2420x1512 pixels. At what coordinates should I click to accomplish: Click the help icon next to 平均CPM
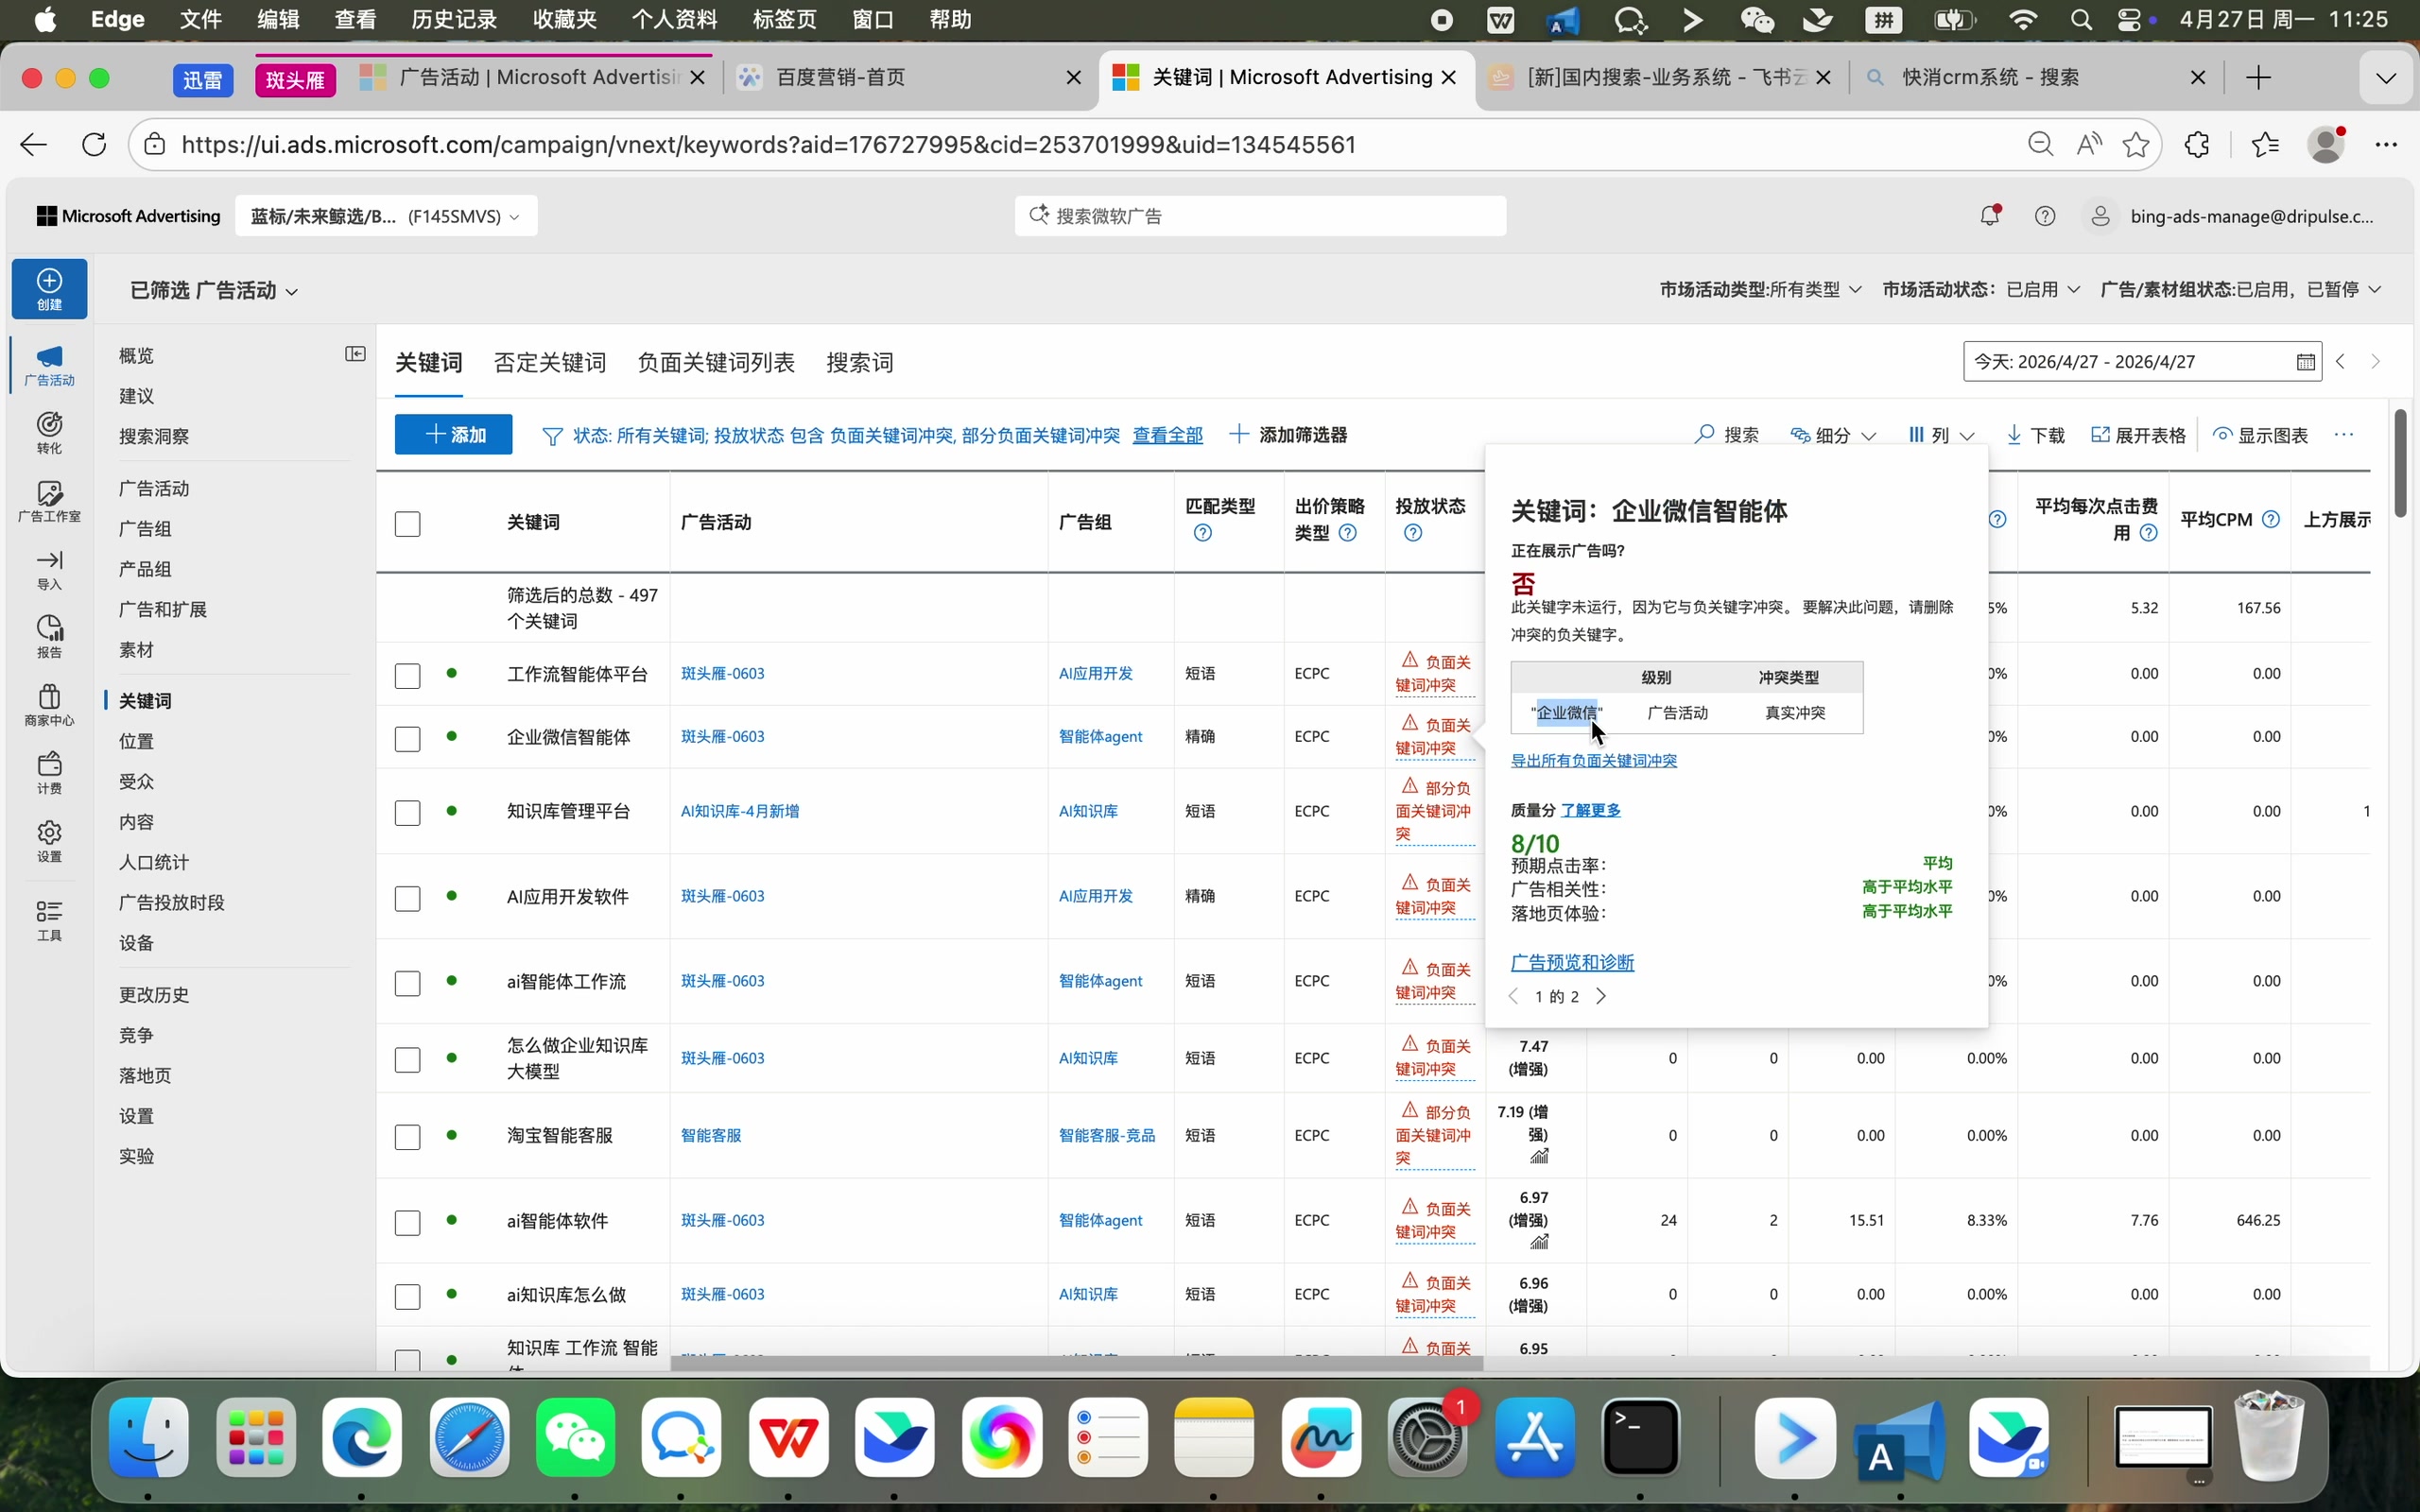2271,520
